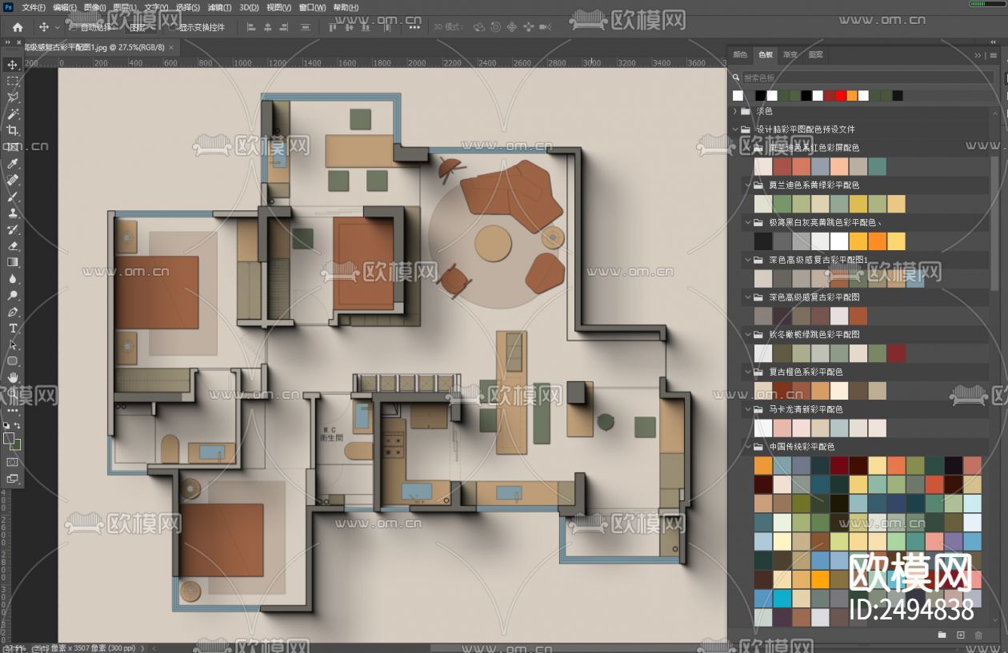Select the Clone Stamp tool

13,213
